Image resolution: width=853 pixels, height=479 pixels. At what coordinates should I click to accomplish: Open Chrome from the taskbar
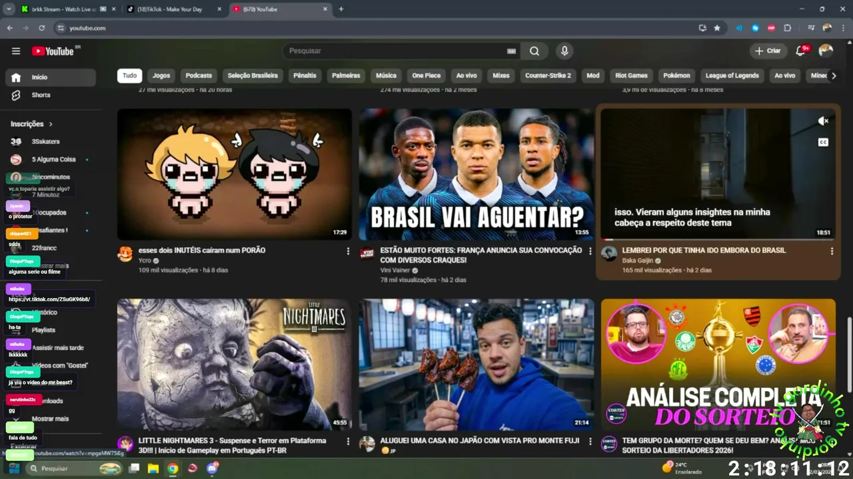(x=173, y=468)
